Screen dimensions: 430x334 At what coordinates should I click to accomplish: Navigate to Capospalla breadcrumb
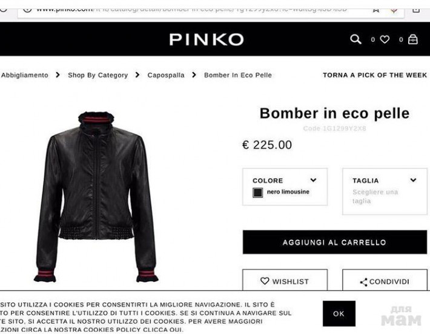pyautogui.click(x=166, y=75)
